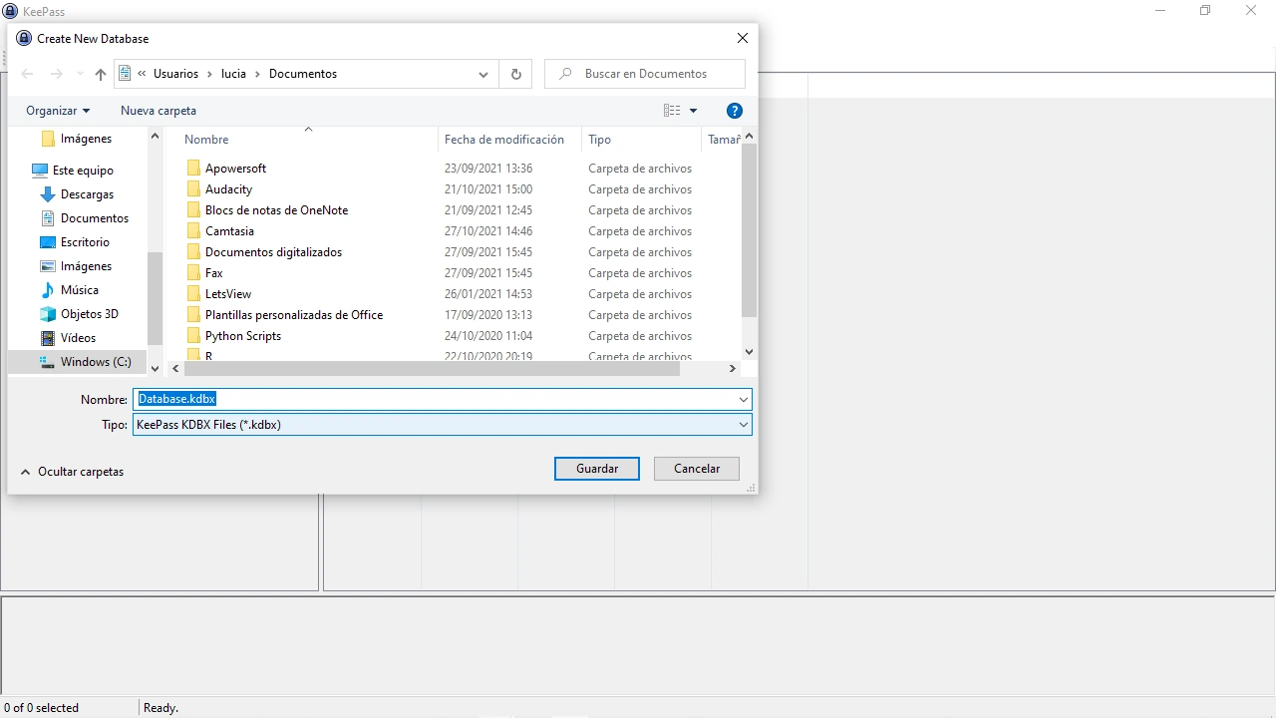Click the 23/09/2021 13:36 date cell
This screenshot has height=718, width=1276.
(x=488, y=169)
